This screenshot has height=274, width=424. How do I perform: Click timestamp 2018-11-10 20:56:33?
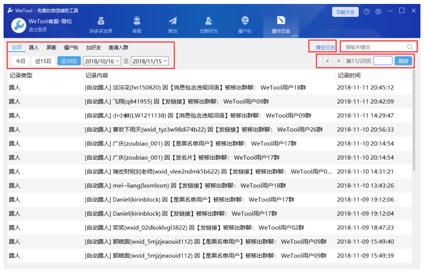coord(365,130)
